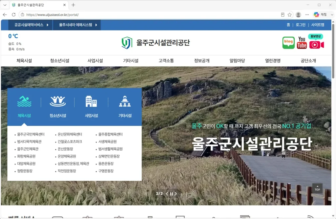Open the 청소년시설 main menu
336x219 pixels.
(60, 61)
